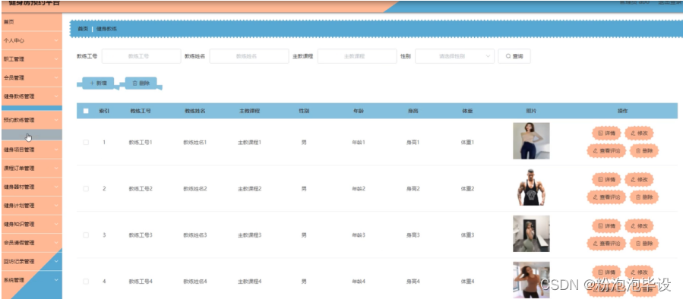
Task: Click the 教练姓名 column header
Action: click(x=194, y=111)
